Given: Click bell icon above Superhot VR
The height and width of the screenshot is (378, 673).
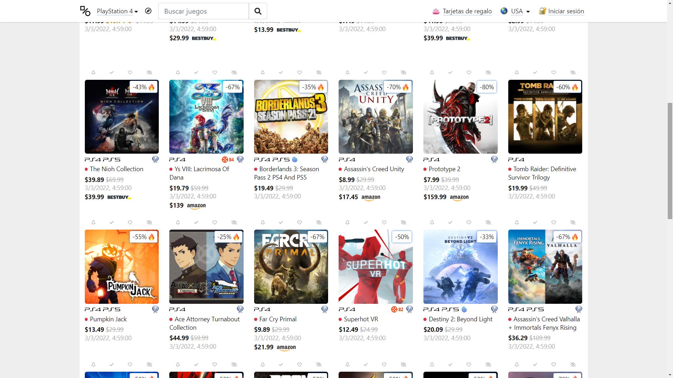Looking at the screenshot, I should tap(347, 223).
